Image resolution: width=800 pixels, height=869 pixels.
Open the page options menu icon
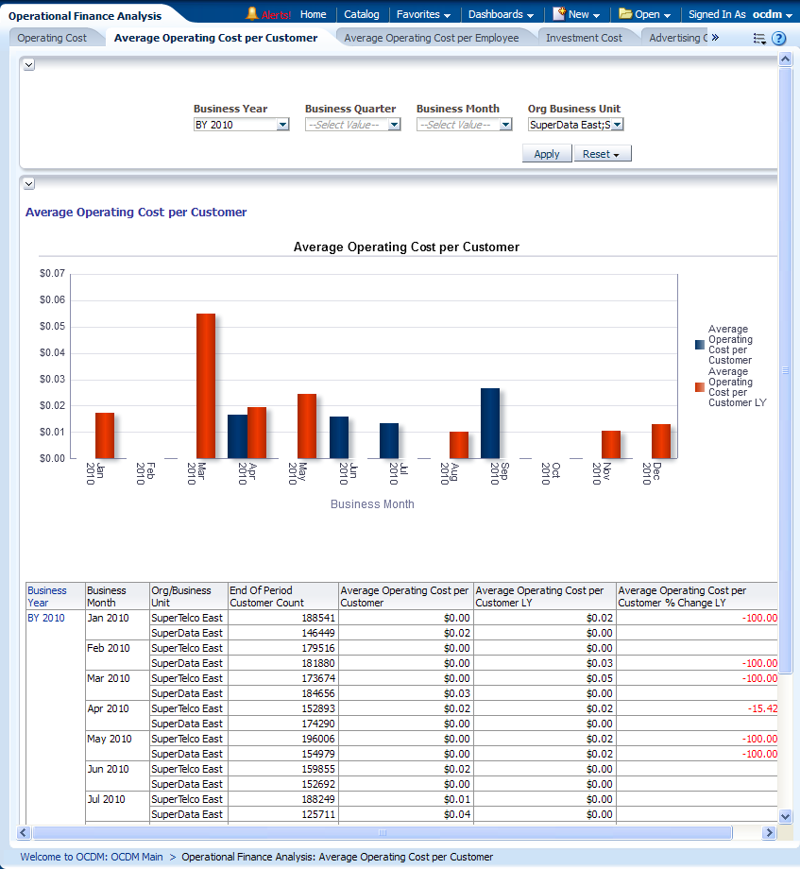[x=759, y=39]
